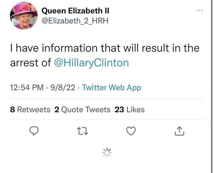The height and width of the screenshot is (173, 214).
Task: Open the share upload arrow icon
Action: pyautogui.click(x=180, y=131)
